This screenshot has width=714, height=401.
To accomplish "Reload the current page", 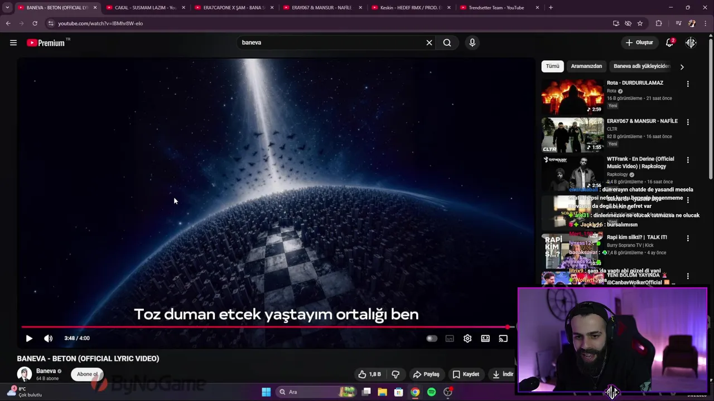I will pyautogui.click(x=35, y=23).
